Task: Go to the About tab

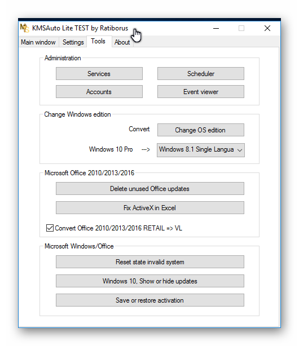Action: point(122,42)
